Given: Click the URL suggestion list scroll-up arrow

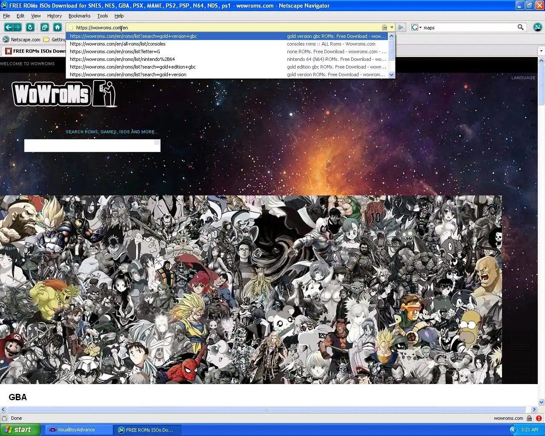Looking at the screenshot, I should point(392,36).
